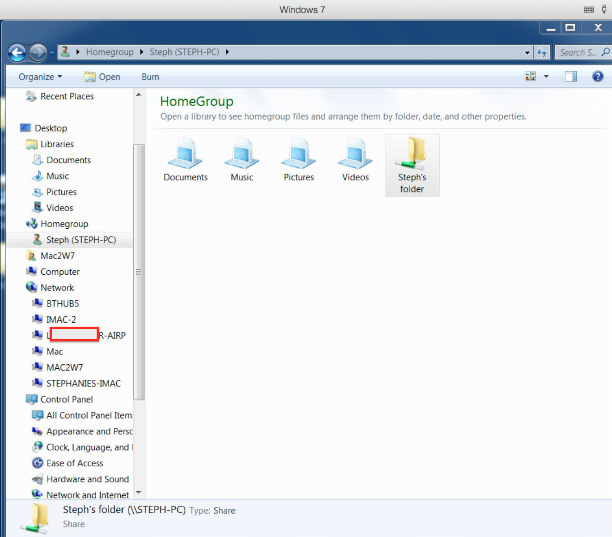Viewport: 612px width, 537px height.
Task: Select the Pictures library icon in HomeGroup
Action: tap(298, 160)
